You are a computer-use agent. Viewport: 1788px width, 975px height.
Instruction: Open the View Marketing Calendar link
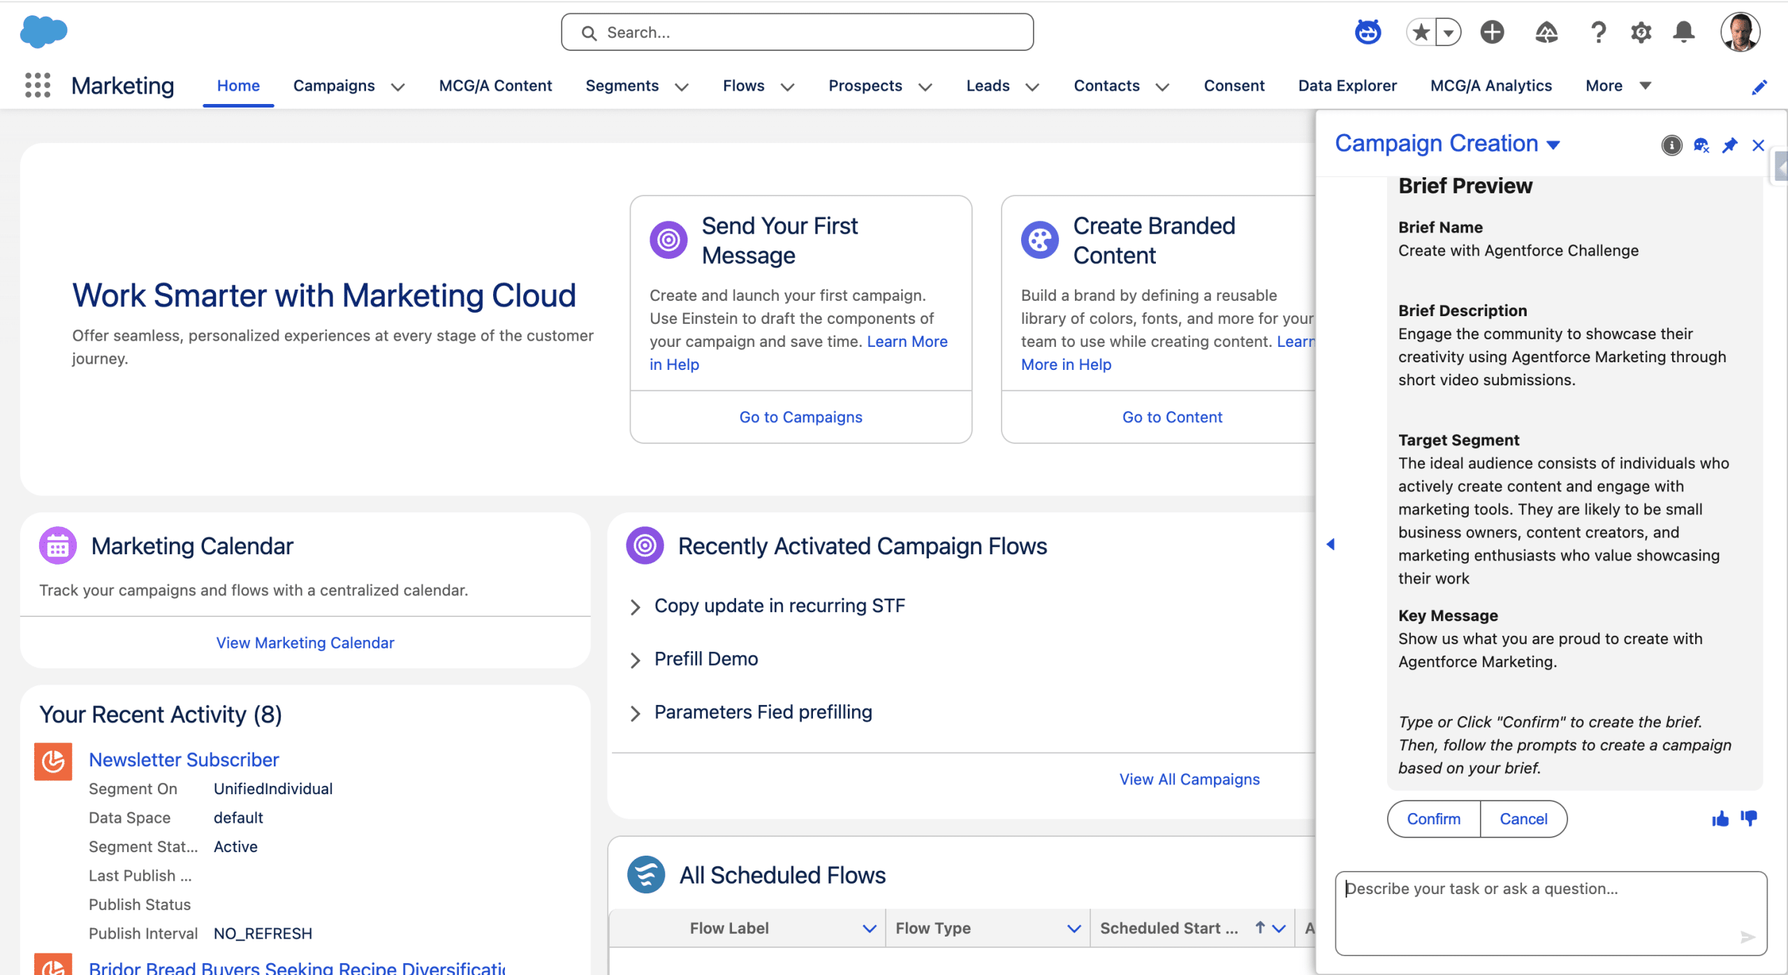305,643
